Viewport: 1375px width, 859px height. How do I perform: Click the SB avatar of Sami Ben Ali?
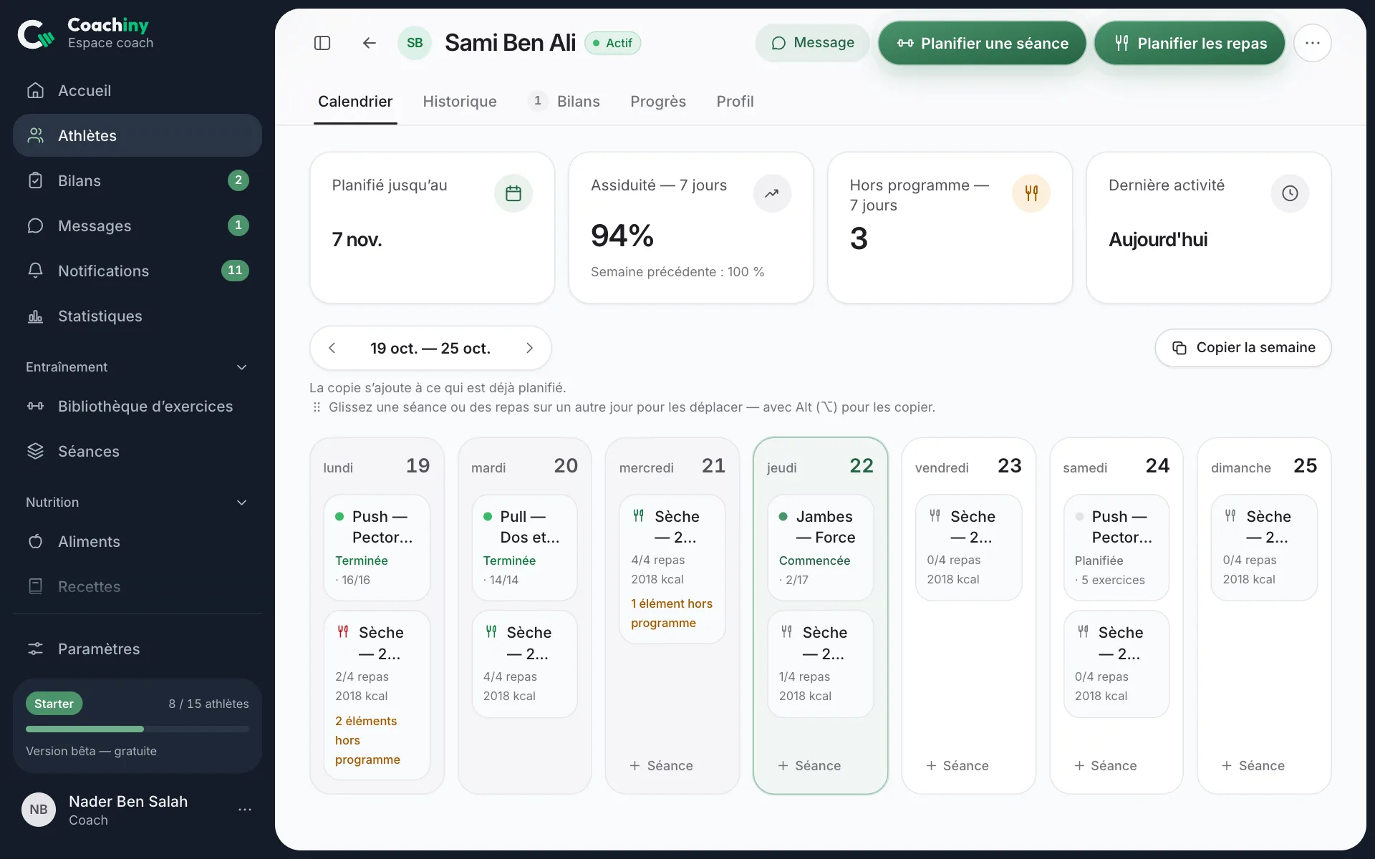415,43
